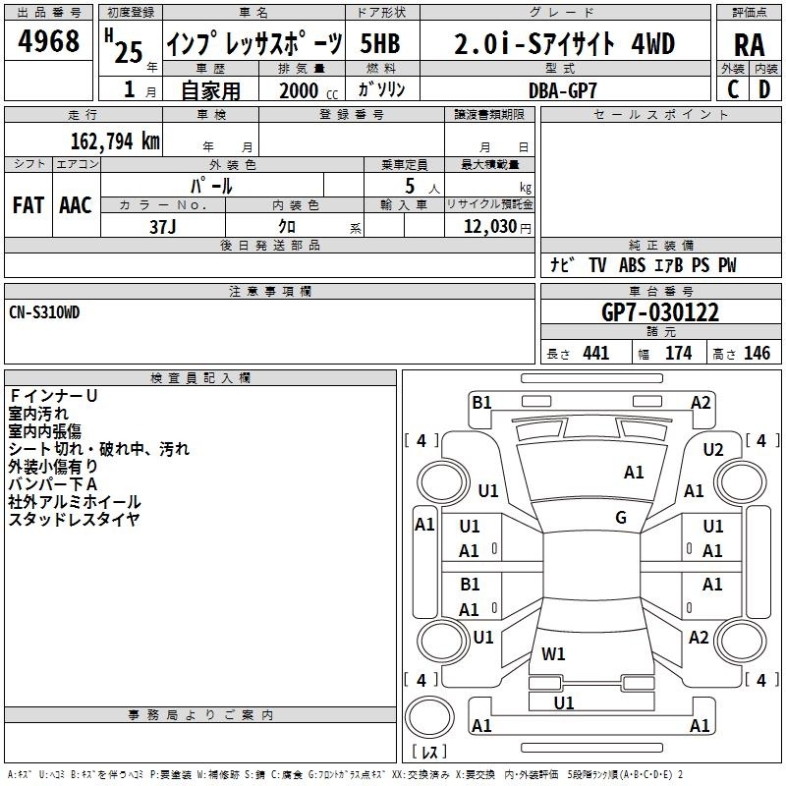
Task: Click the model code DBA-GP7
Action: [562, 90]
